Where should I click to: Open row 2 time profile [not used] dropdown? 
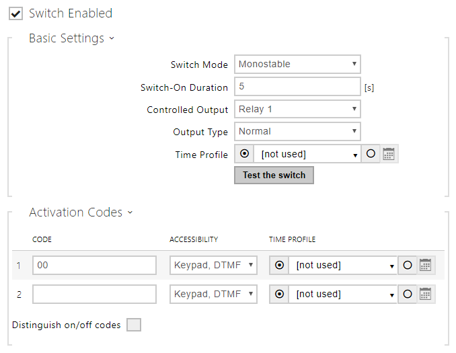point(343,294)
